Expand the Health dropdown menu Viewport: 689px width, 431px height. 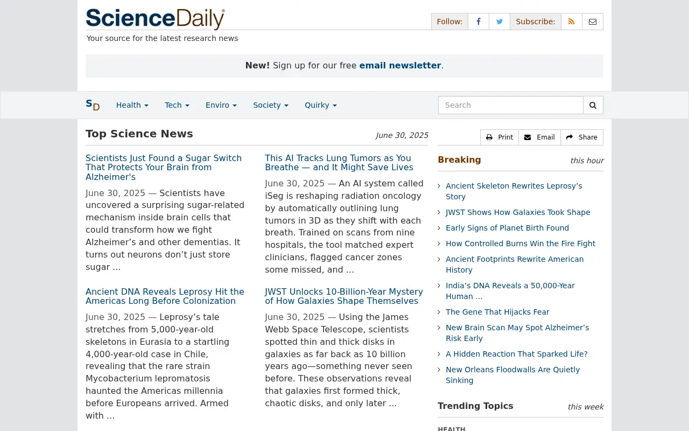132,105
